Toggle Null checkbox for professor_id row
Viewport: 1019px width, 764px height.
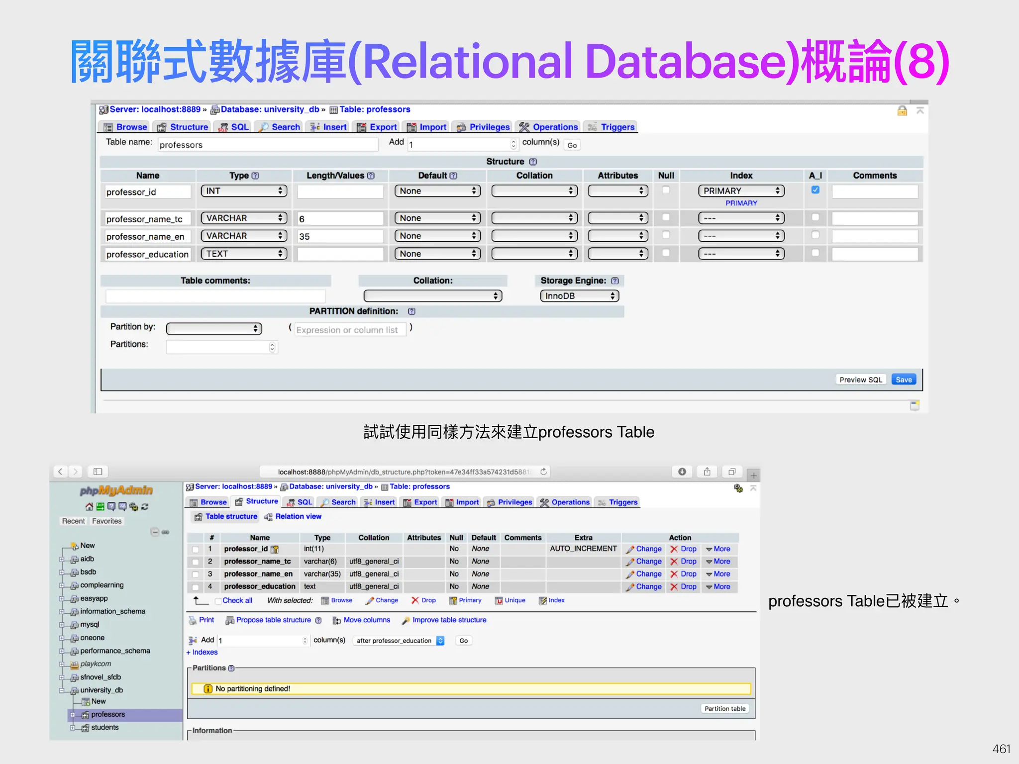pos(666,190)
